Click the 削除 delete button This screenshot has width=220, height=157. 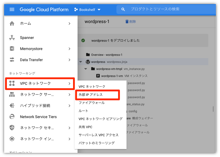pos(130,21)
